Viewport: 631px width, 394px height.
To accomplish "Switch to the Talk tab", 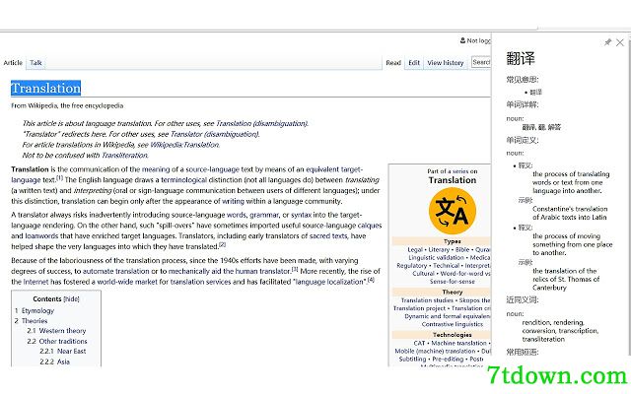I will pyautogui.click(x=35, y=63).
